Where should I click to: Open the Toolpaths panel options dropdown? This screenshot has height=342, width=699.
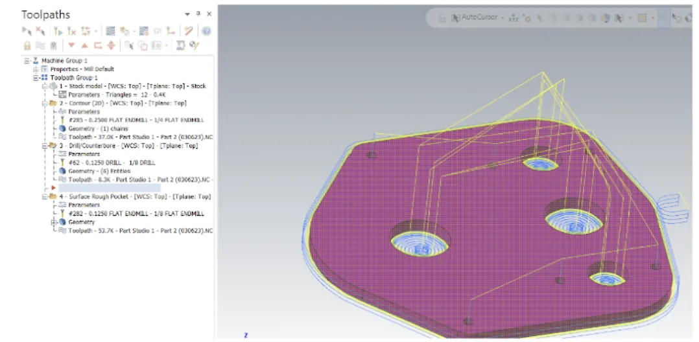pos(187,14)
